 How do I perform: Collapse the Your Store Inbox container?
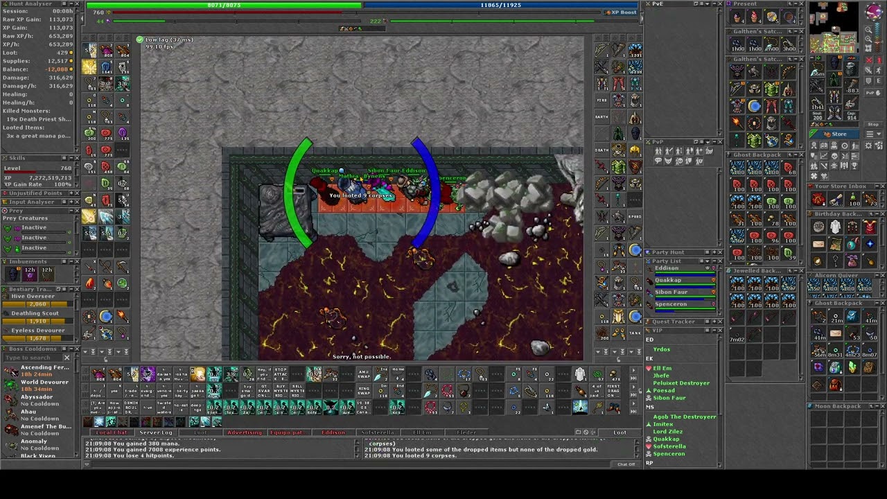coord(875,186)
